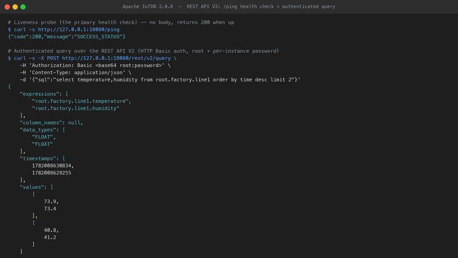Screen dimensions: 458x258
Task: Click the SUCCESS_STATUS ping response line
Action: [x=66, y=36]
